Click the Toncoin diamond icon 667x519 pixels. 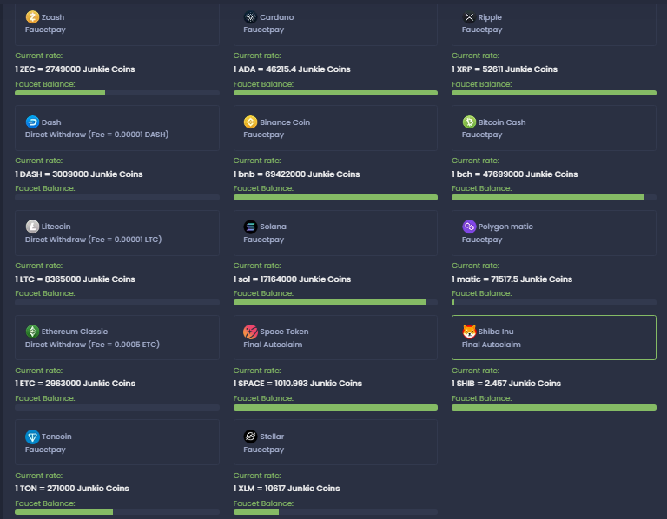32,437
